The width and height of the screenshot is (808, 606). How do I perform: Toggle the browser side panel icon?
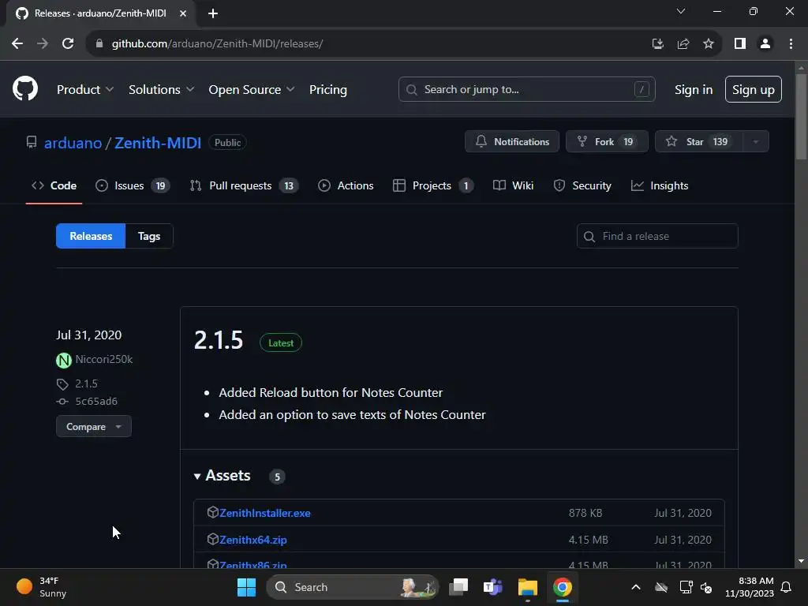pos(739,44)
